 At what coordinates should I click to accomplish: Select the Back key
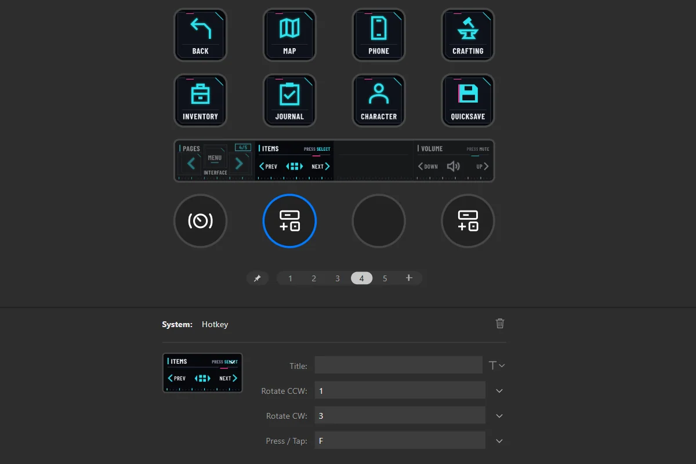[x=200, y=35]
